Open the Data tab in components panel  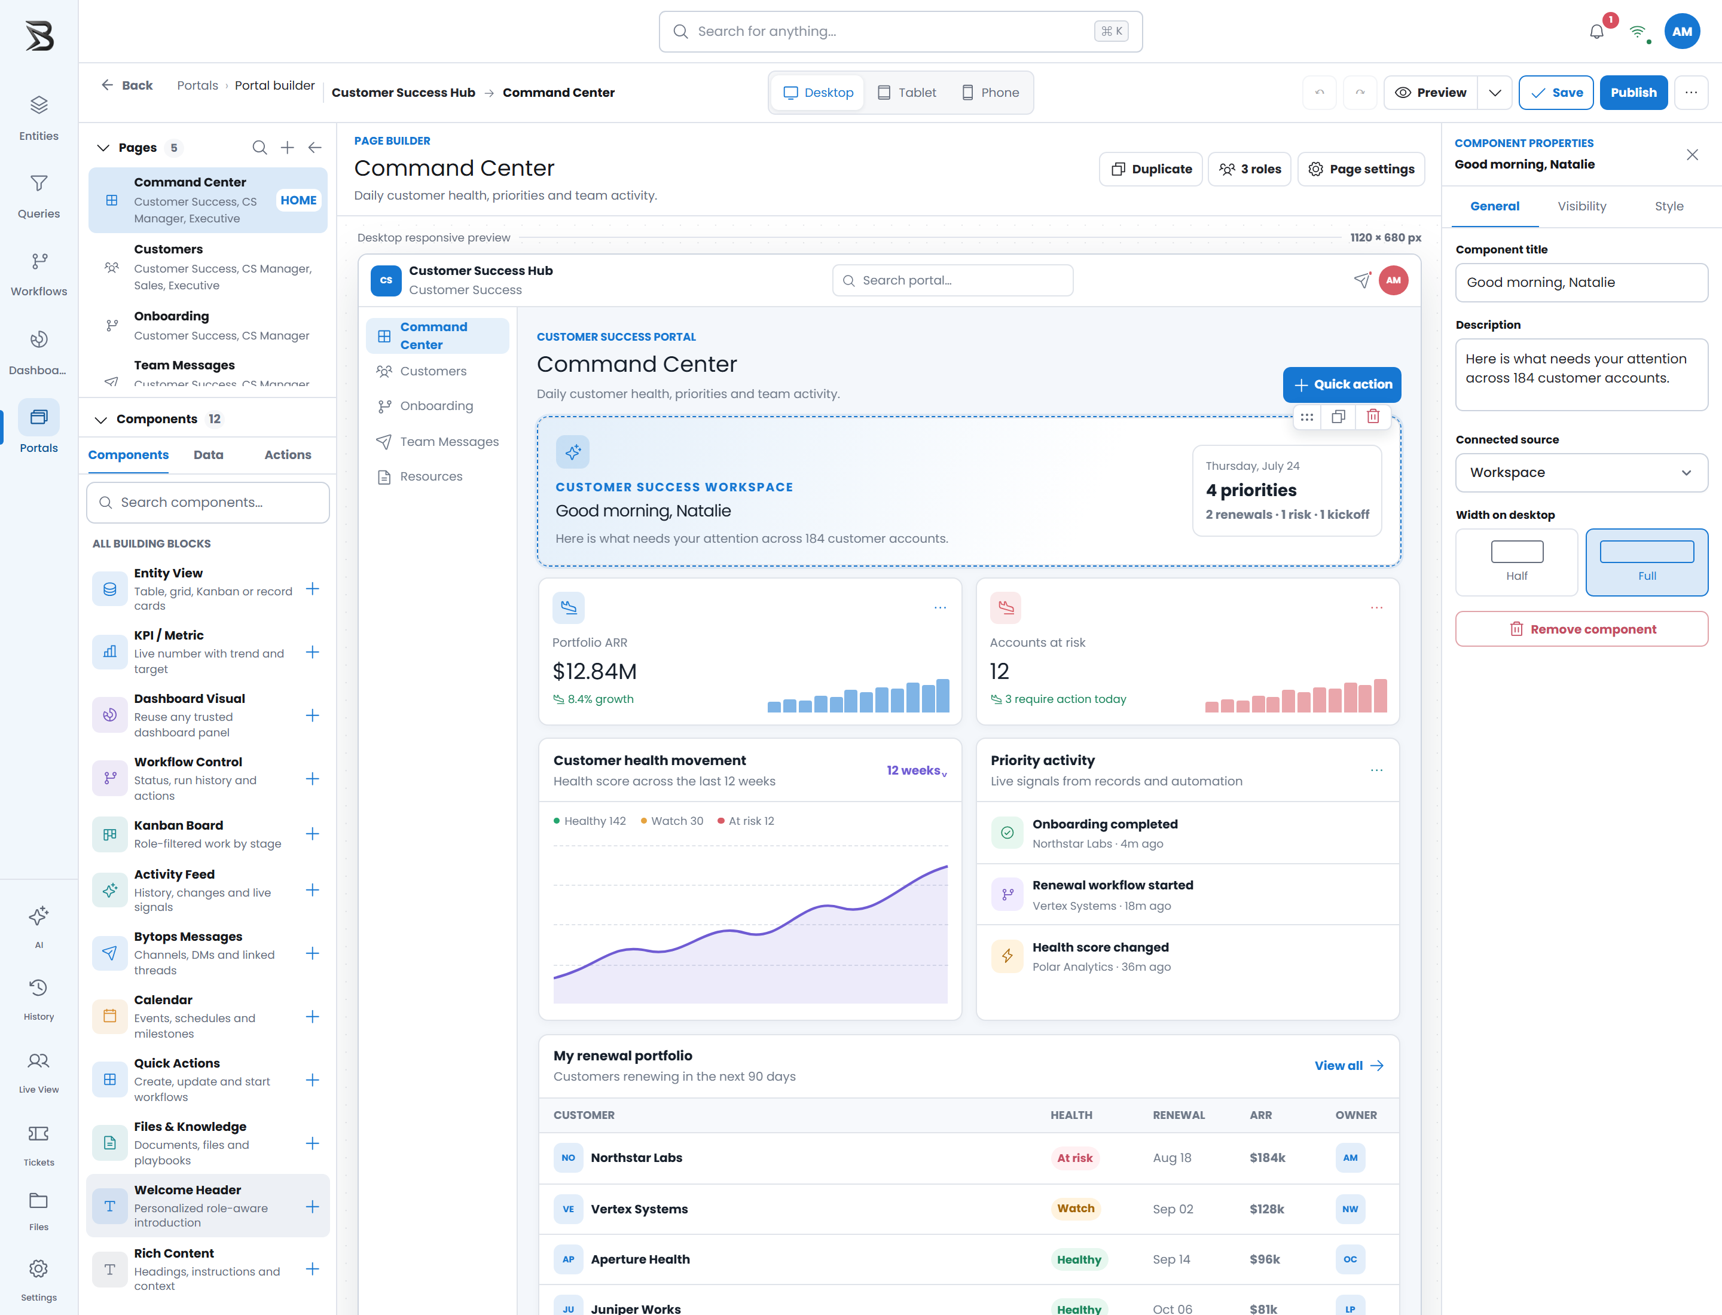click(x=208, y=455)
